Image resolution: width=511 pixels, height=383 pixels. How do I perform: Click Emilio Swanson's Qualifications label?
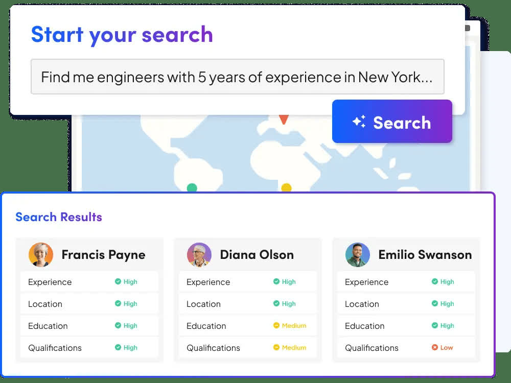coord(371,348)
